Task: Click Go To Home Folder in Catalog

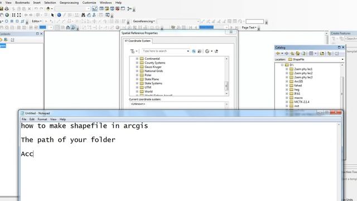Action: point(298,54)
